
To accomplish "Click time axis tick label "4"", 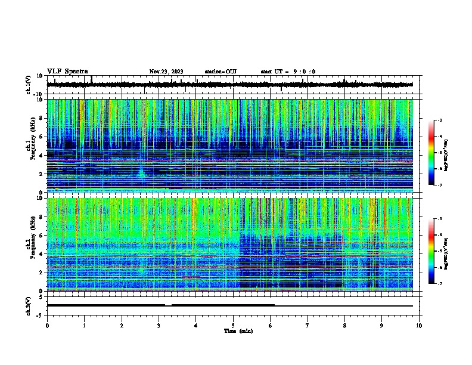I will pyautogui.click(x=196, y=326).
